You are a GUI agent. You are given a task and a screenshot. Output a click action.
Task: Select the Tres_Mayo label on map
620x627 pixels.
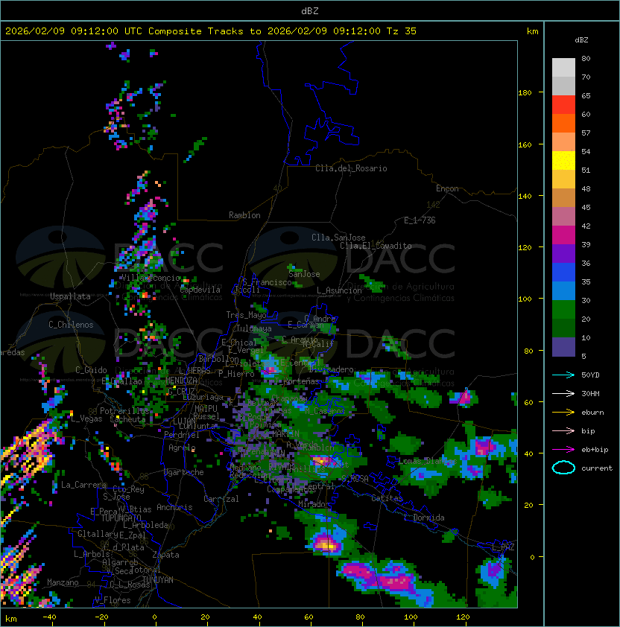(246, 315)
